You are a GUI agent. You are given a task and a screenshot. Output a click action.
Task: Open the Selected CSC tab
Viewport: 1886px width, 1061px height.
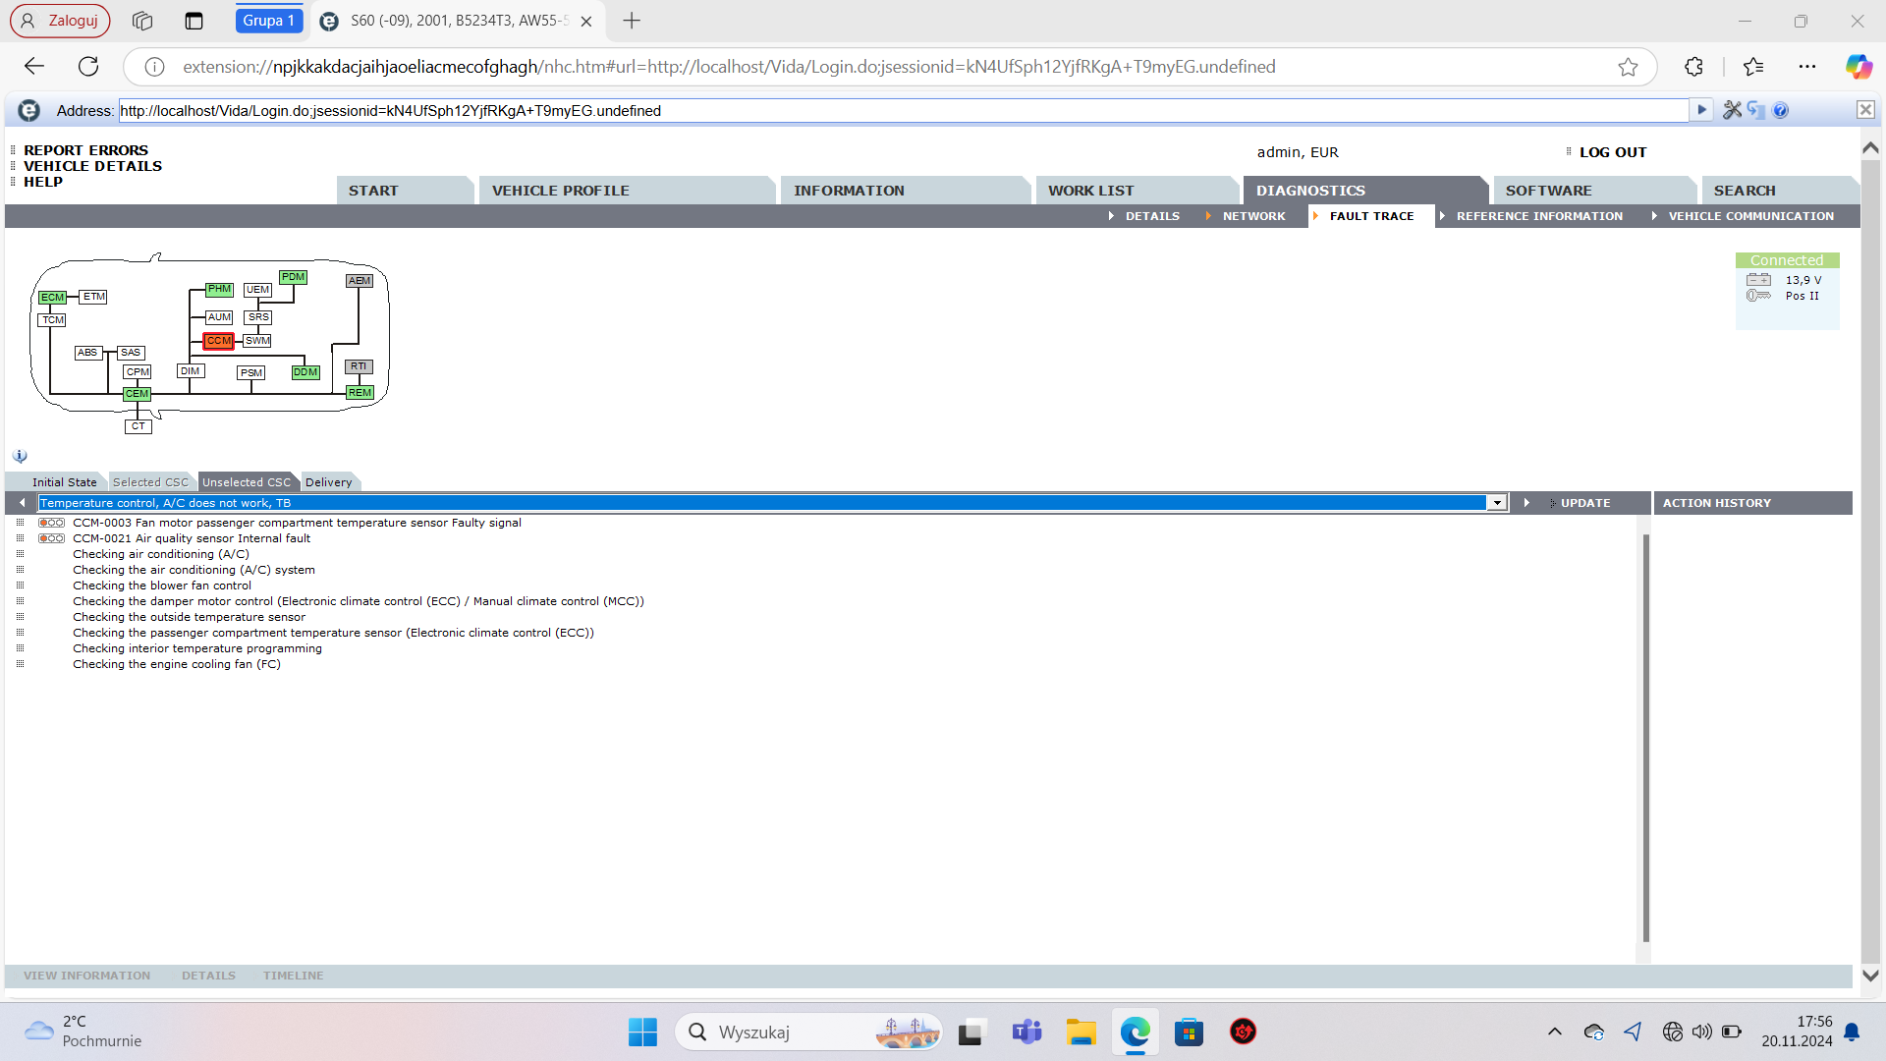pyautogui.click(x=150, y=482)
